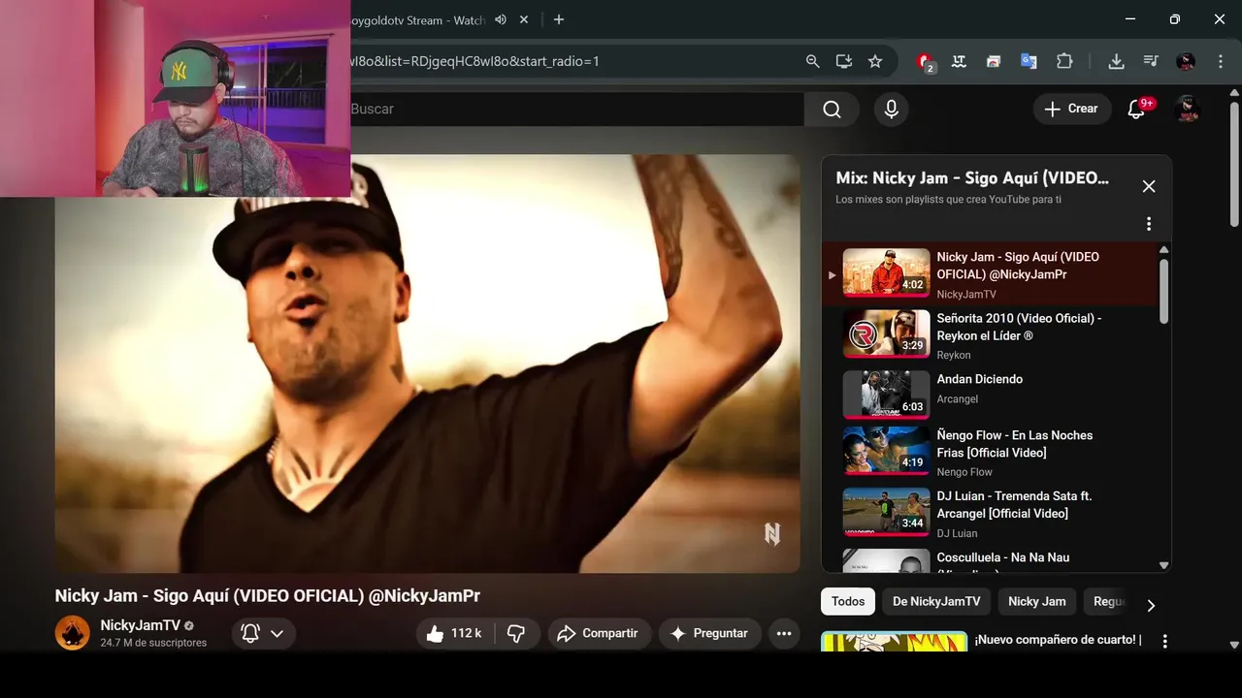Start voice search with the microphone
Image resolution: width=1242 pixels, height=698 pixels.
(x=892, y=110)
